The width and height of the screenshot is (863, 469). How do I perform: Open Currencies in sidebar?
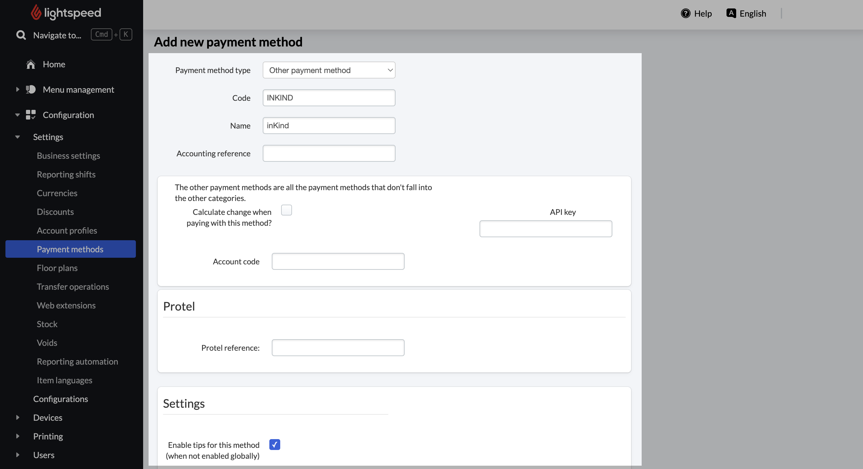[57, 193]
